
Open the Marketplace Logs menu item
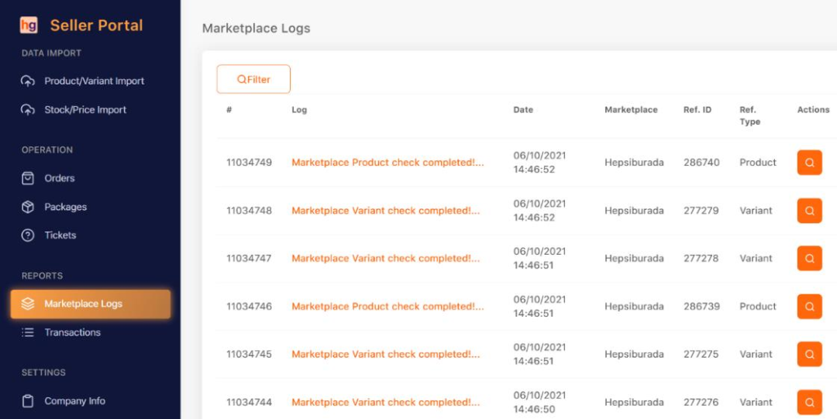pyautogui.click(x=83, y=304)
